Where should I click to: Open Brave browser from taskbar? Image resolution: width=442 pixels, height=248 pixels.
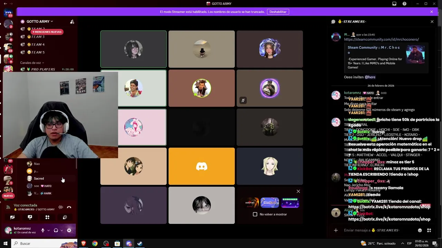click(84, 244)
